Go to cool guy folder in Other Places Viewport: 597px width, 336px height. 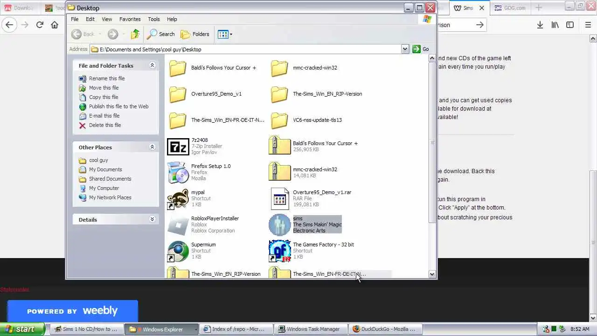(x=98, y=160)
